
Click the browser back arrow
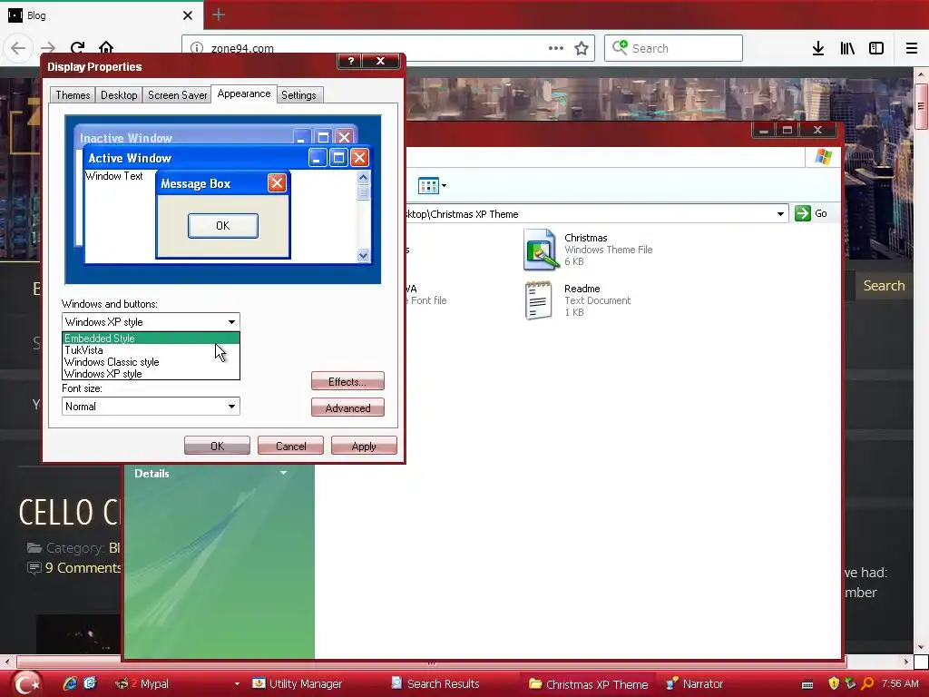coord(18,48)
